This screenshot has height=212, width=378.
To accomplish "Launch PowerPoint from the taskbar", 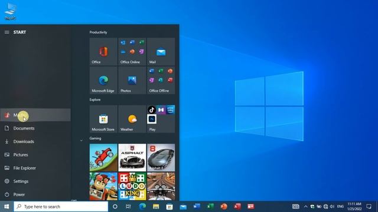I will click(224, 207).
